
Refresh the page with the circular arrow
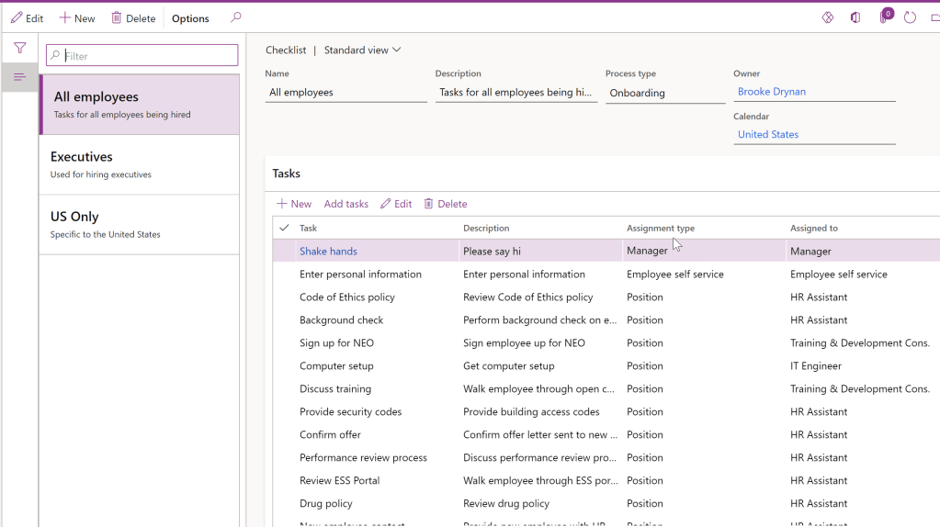[910, 17]
